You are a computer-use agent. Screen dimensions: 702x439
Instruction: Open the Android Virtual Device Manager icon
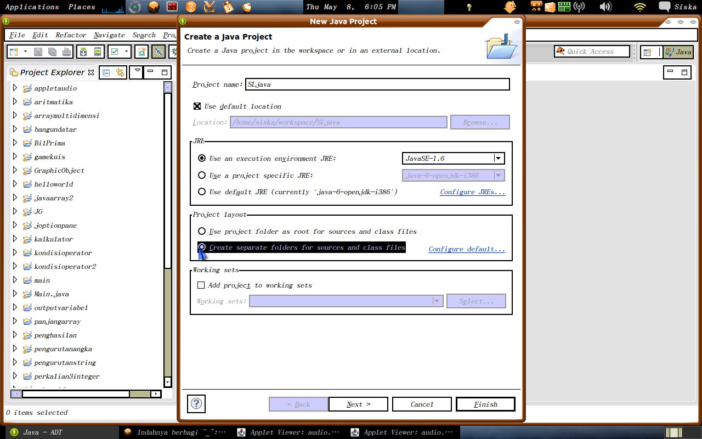98,52
